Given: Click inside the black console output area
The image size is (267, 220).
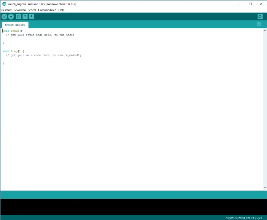Looking at the screenshot, I should (133, 207).
